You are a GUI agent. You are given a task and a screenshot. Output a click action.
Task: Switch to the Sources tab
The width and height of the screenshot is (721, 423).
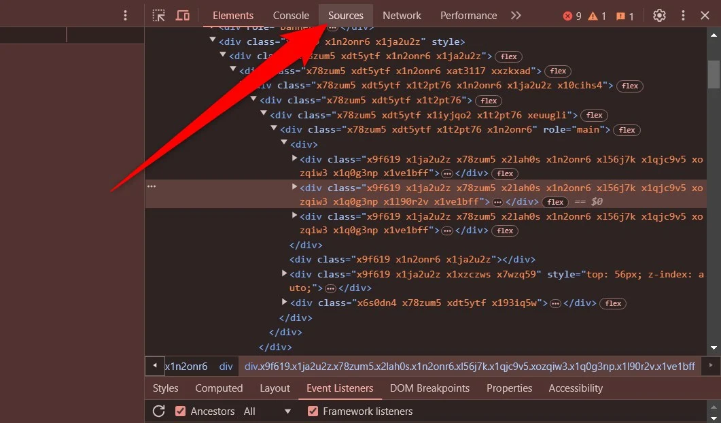[345, 15]
